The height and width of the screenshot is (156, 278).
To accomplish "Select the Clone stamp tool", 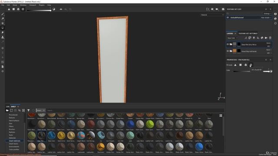I will [x=3, y=37].
